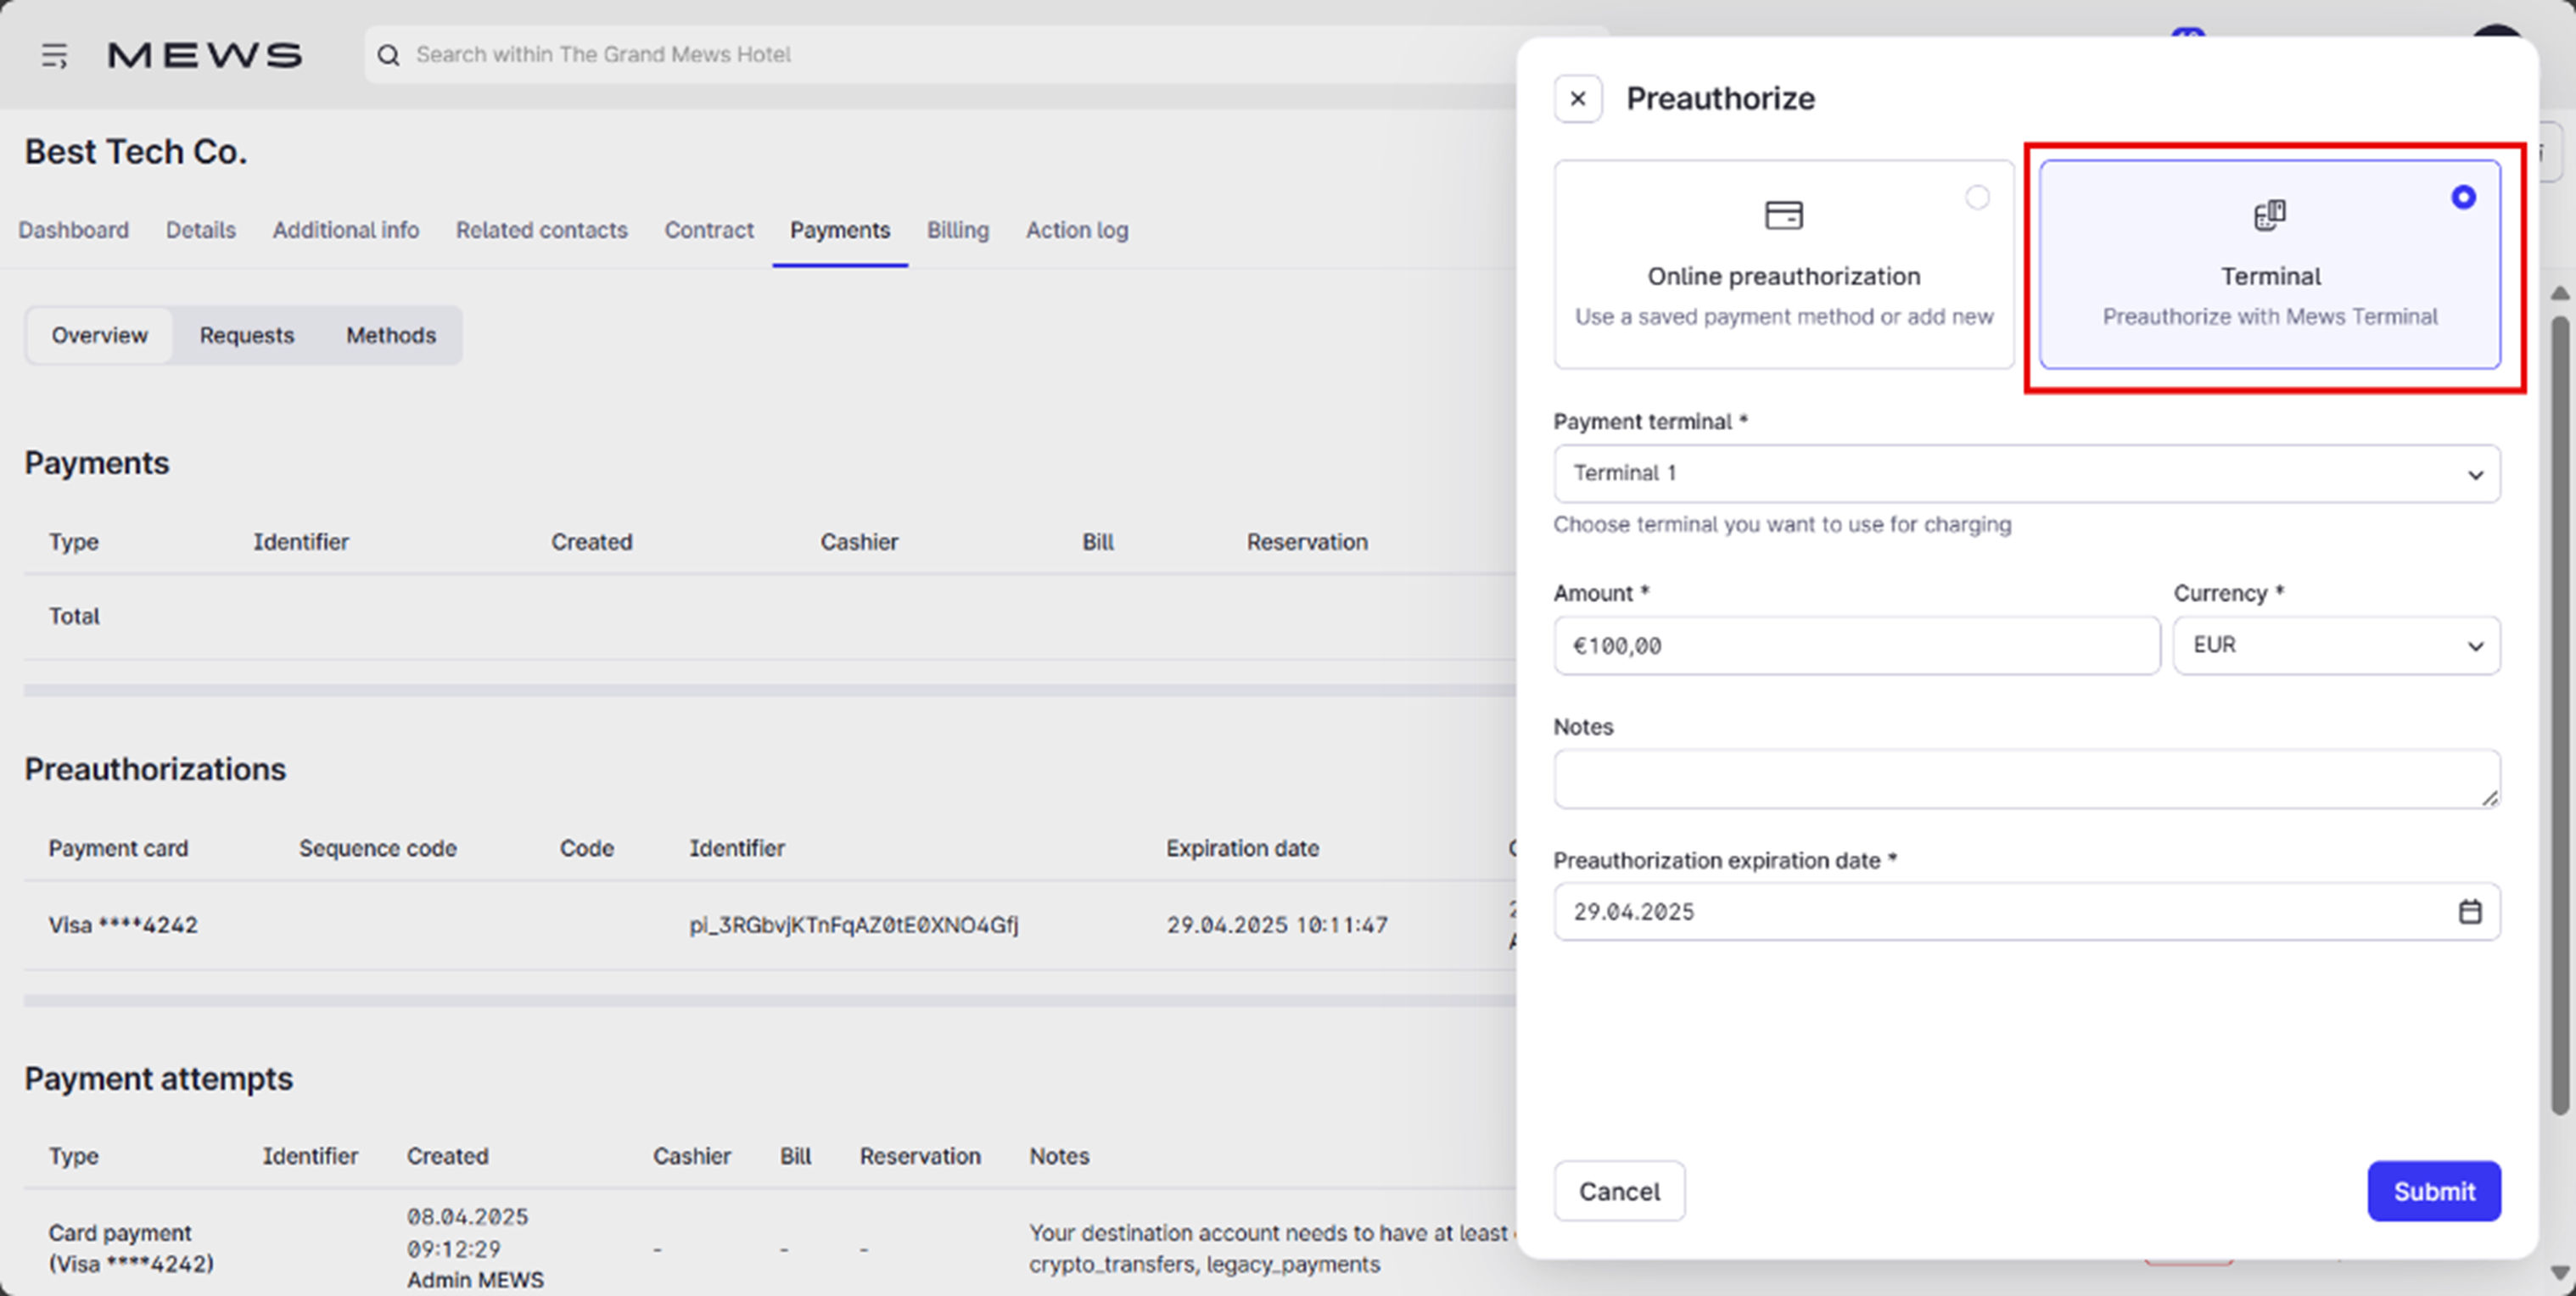
Task: Click the Notes column header in Payment attempts
Action: (1059, 1156)
